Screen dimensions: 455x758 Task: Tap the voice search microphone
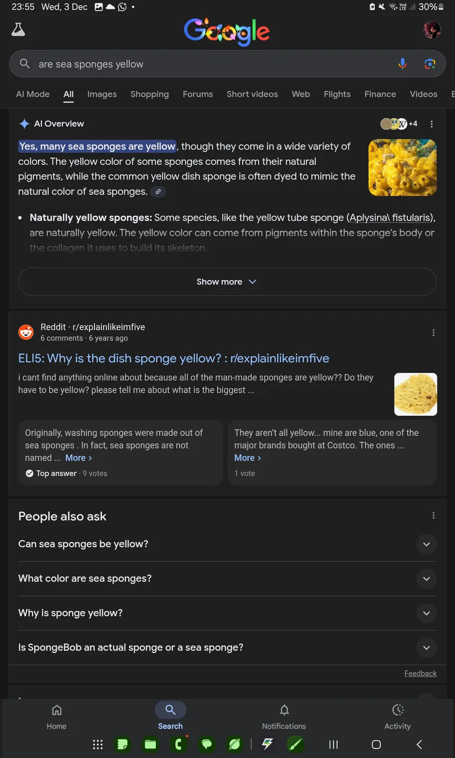click(x=402, y=64)
